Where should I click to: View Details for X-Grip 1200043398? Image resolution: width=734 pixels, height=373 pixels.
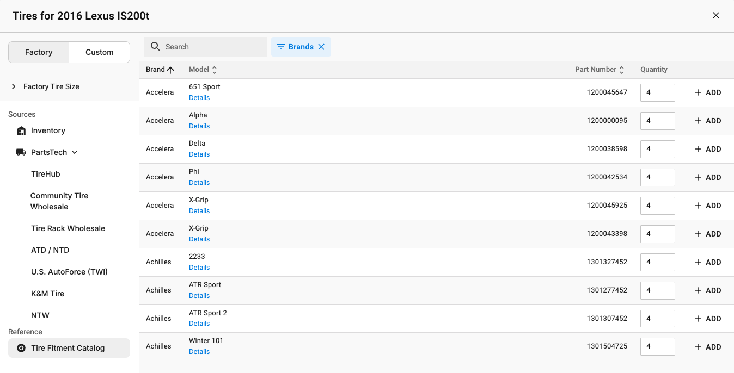point(199,239)
